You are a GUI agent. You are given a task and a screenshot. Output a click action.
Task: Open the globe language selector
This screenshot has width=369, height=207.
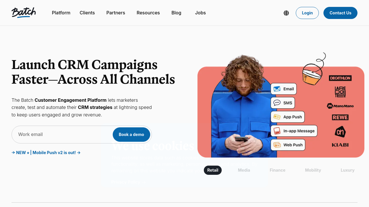tap(286, 13)
